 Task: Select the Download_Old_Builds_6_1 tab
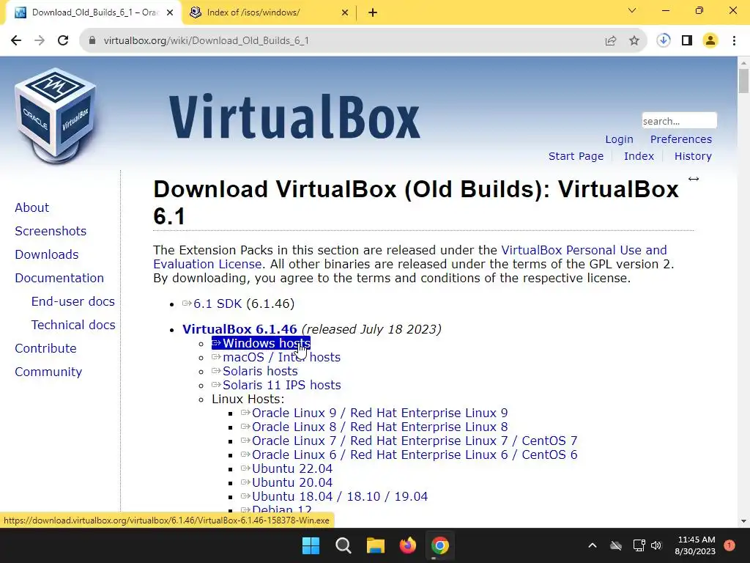(x=94, y=12)
